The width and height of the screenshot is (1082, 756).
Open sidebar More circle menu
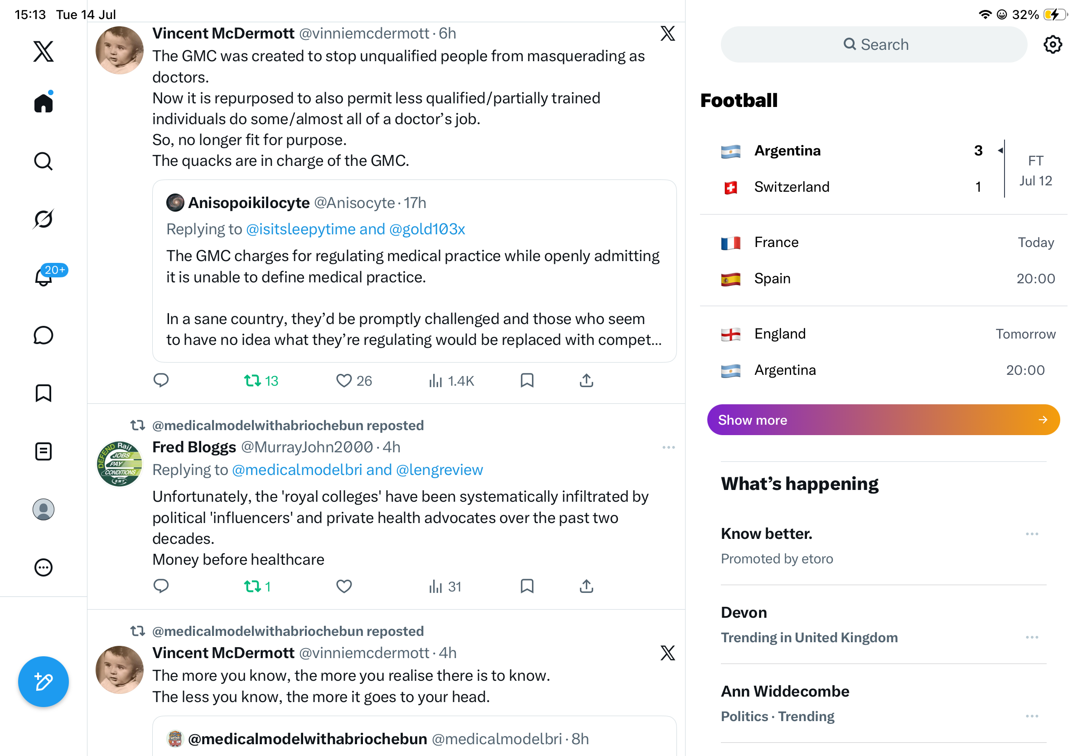click(x=43, y=567)
